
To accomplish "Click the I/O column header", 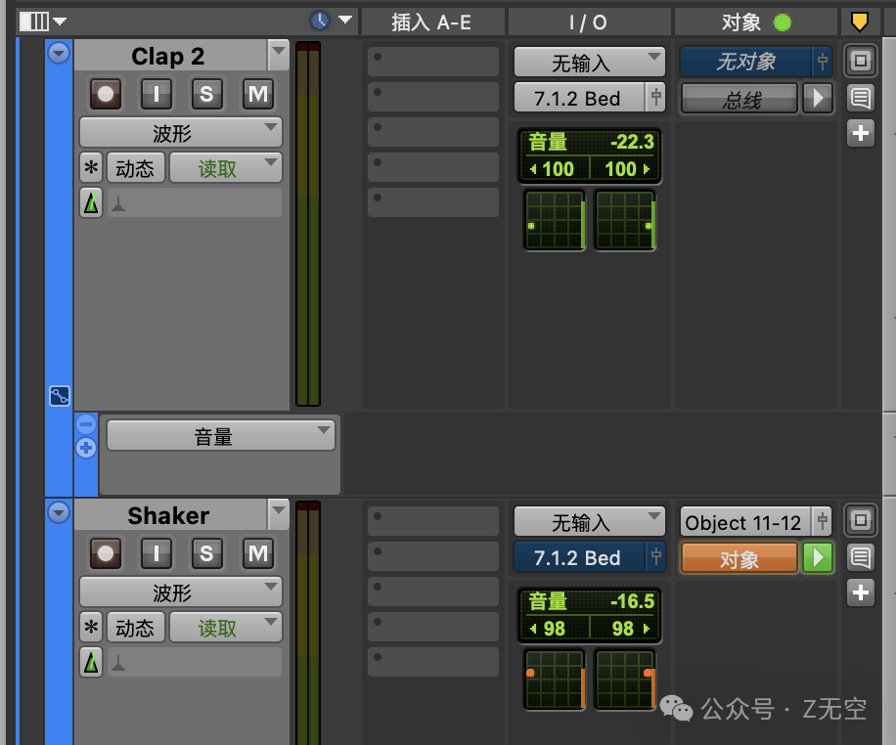I will (x=588, y=22).
